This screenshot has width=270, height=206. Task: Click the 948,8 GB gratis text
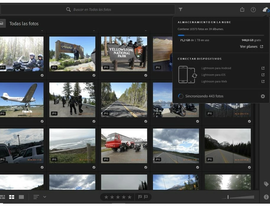(x=251, y=40)
